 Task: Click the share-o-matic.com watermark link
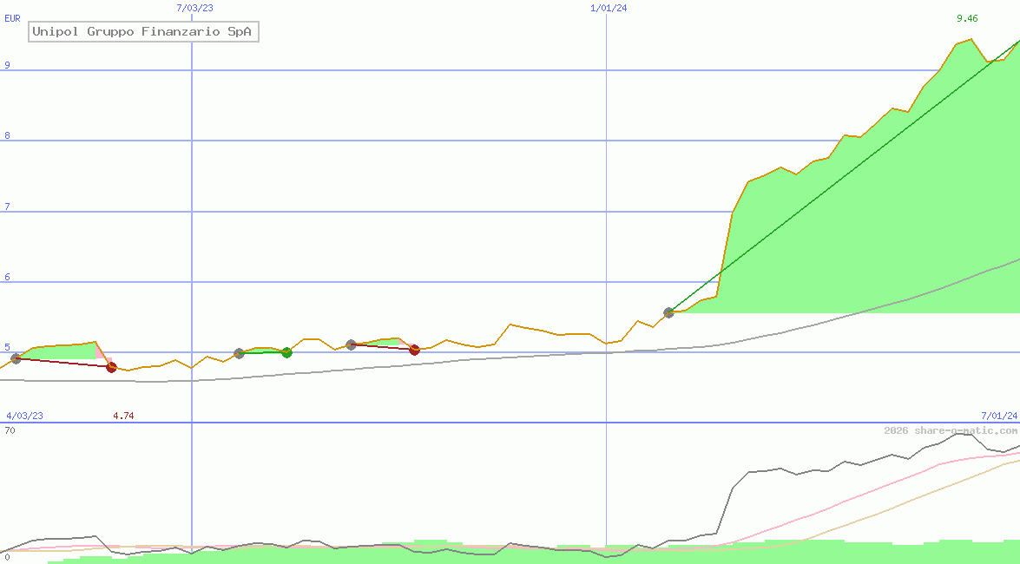tap(951, 430)
